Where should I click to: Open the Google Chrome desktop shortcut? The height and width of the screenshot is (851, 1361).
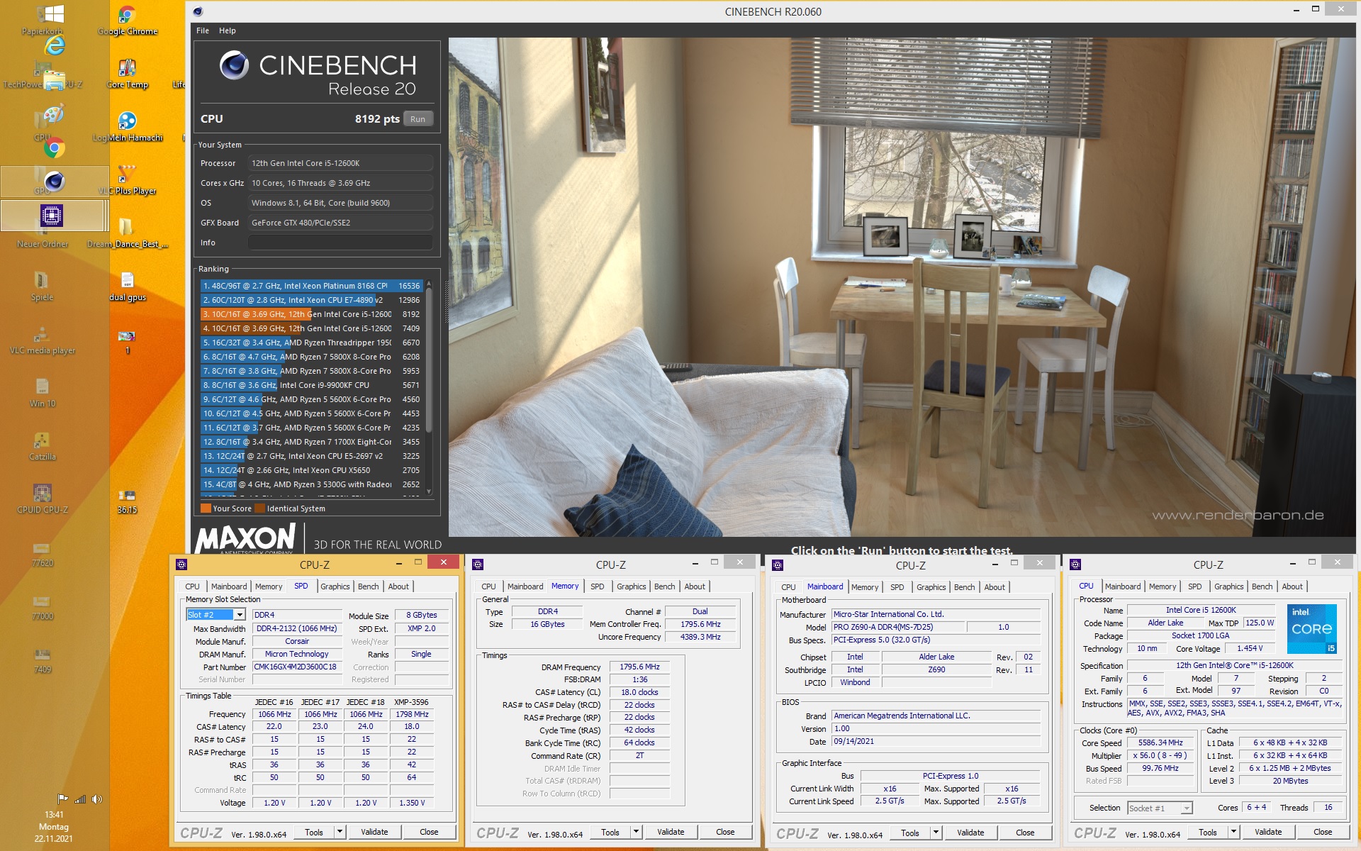(128, 20)
